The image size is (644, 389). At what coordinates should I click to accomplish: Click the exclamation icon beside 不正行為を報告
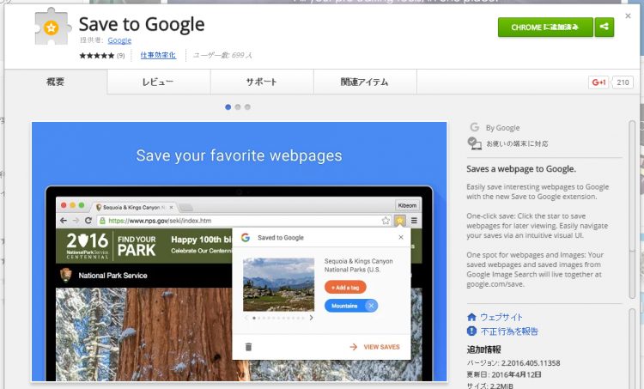tap(471, 331)
